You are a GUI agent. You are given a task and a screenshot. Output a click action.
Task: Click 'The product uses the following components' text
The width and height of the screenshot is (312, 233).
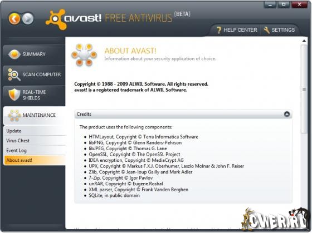[x=126, y=127]
